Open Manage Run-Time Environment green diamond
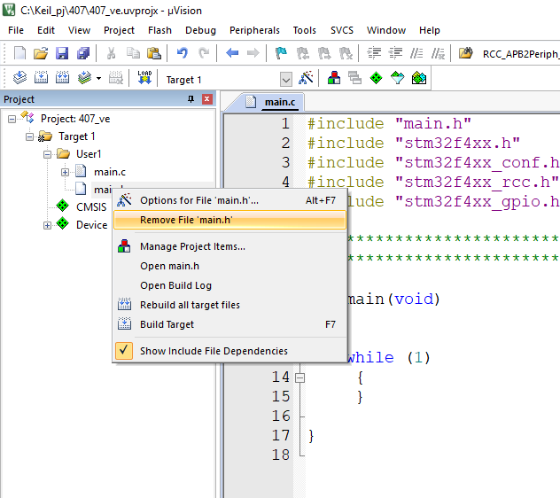 pos(376,77)
